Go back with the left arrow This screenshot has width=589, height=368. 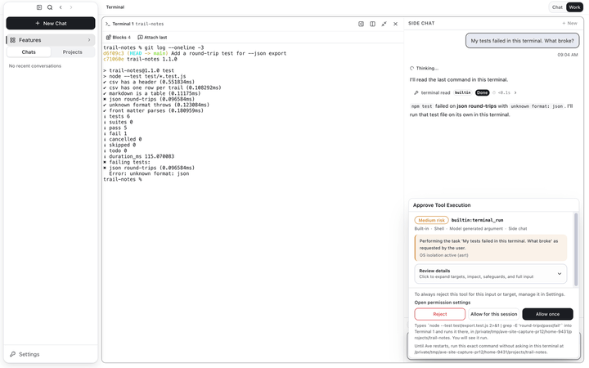(x=61, y=7)
